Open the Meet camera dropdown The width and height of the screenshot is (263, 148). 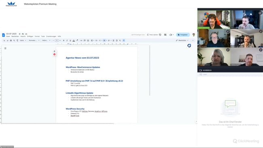[172, 35]
